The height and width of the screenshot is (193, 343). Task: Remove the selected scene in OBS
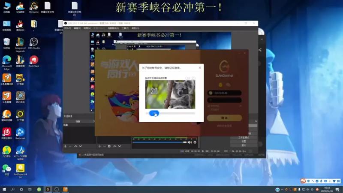pyautogui.click(x=70, y=146)
